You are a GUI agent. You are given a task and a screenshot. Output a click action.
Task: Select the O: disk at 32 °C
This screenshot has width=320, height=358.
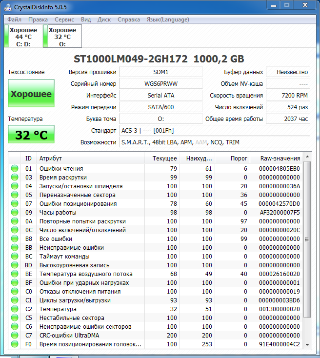click(62, 37)
